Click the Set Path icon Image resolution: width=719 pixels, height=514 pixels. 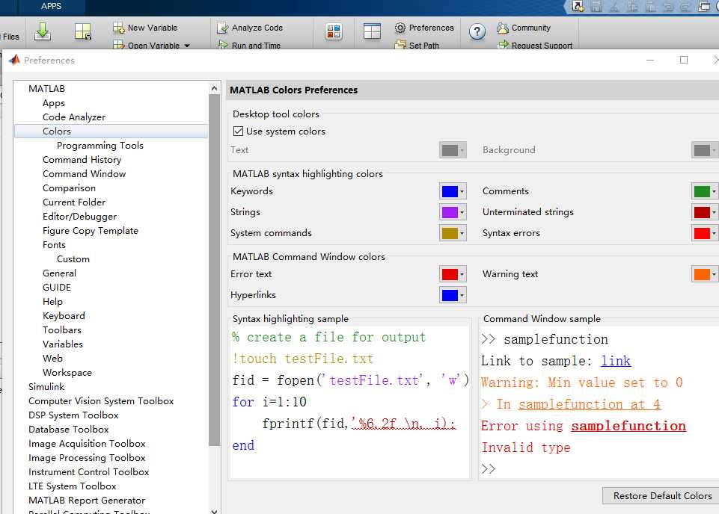pos(400,45)
